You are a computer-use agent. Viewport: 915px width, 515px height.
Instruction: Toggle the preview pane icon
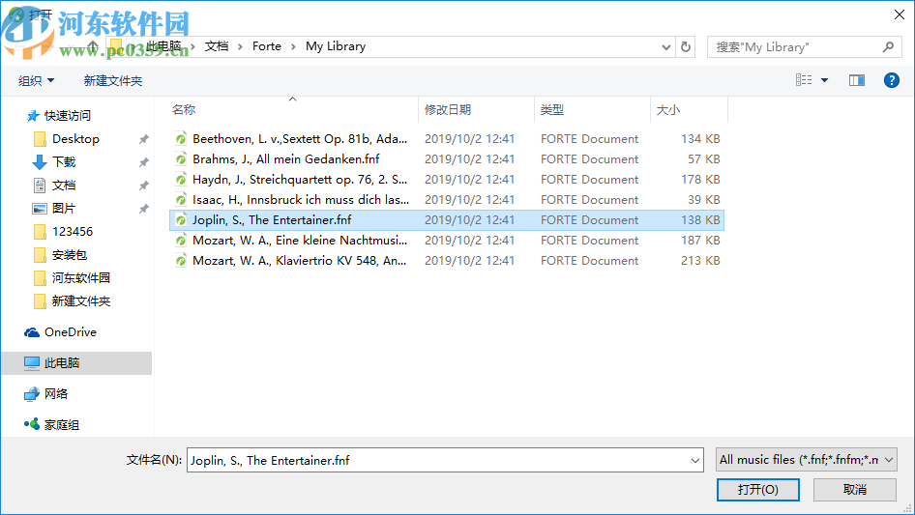click(x=857, y=80)
